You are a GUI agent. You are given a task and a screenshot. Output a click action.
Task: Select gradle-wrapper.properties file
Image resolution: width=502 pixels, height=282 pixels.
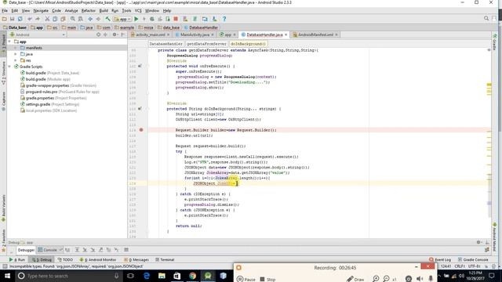pyautogui.click(x=58, y=85)
